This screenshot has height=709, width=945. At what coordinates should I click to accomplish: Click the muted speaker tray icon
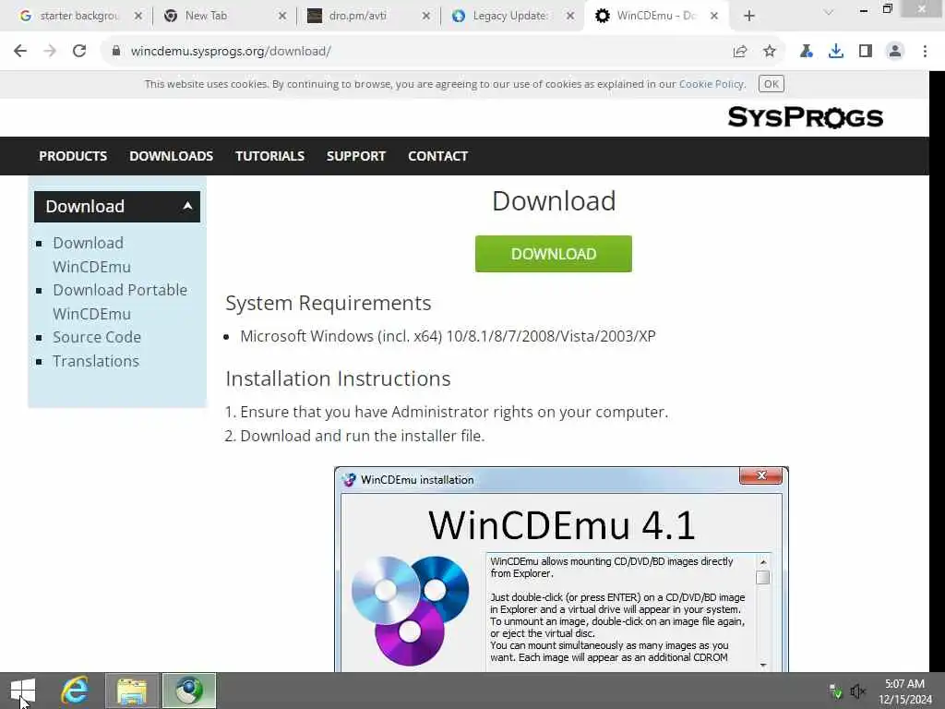[x=857, y=691]
